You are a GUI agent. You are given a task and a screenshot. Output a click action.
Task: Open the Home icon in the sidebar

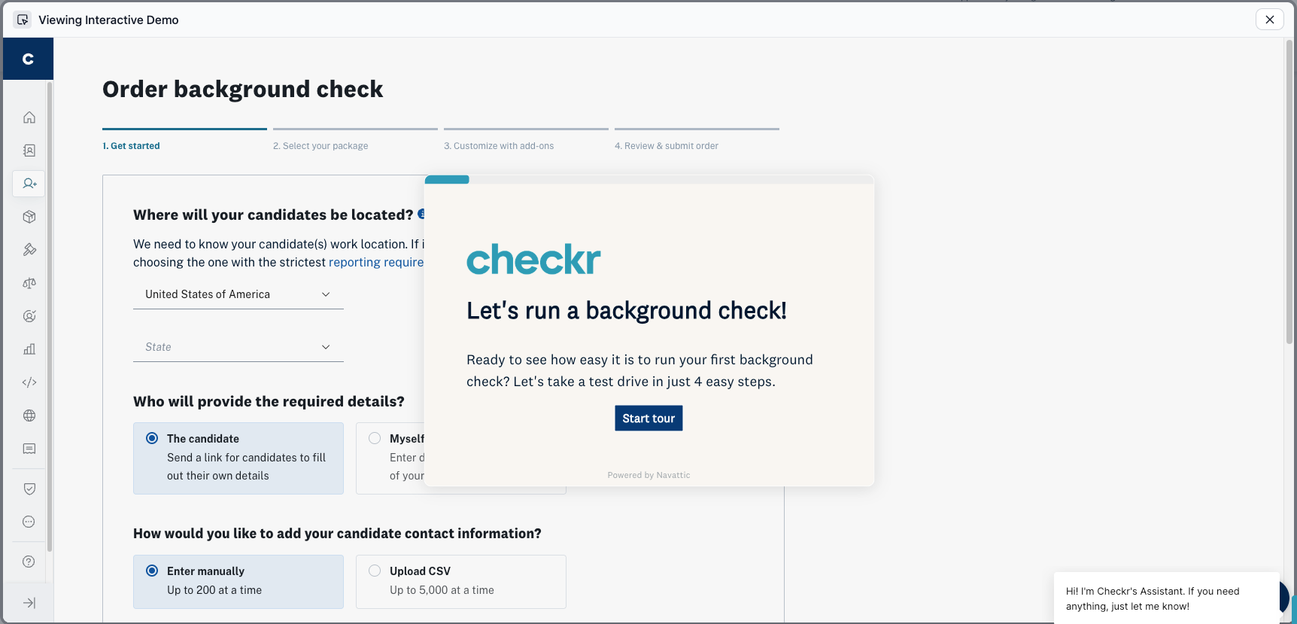pyautogui.click(x=29, y=117)
